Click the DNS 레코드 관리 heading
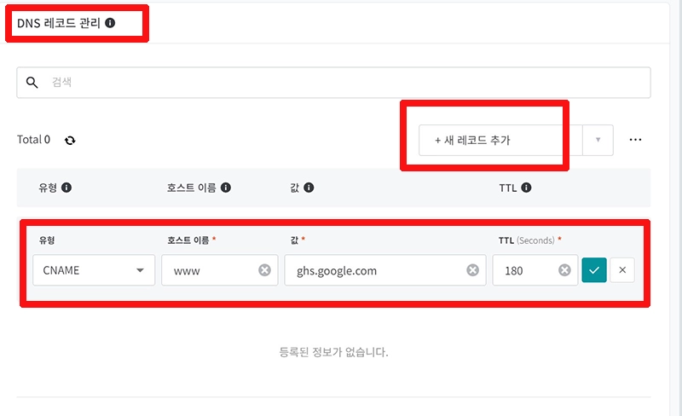Viewport: 682px width, 416px height. click(x=59, y=23)
